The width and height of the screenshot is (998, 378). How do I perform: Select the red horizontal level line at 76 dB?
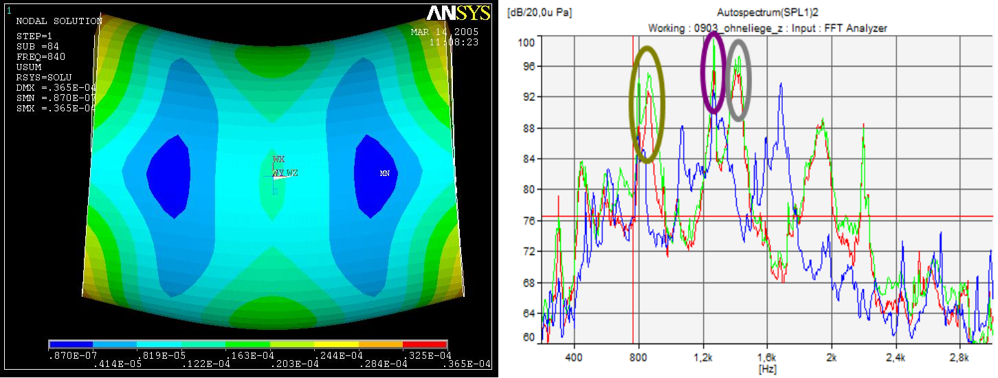point(894,216)
